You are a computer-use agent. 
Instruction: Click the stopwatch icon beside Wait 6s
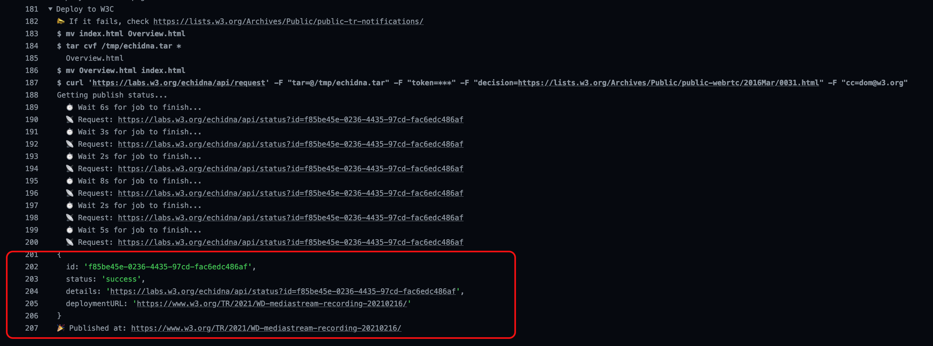click(x=70, y=107)
